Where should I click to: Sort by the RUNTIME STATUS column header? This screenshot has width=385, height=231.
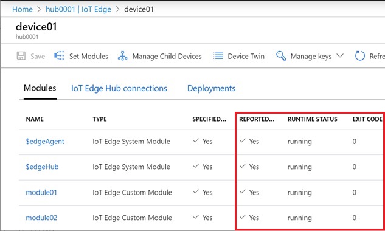pyautogui.click(x=313, y=119)
